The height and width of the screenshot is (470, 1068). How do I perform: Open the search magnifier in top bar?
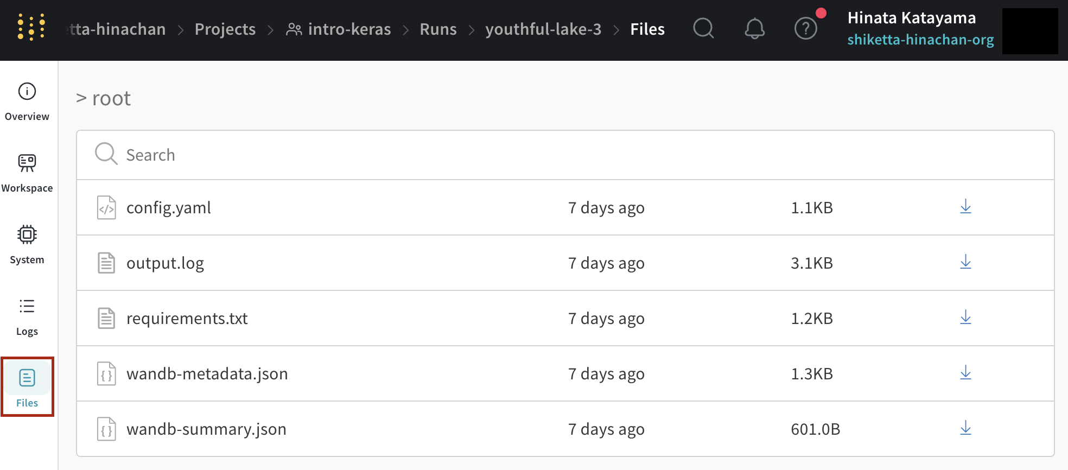tap(703, 28)
